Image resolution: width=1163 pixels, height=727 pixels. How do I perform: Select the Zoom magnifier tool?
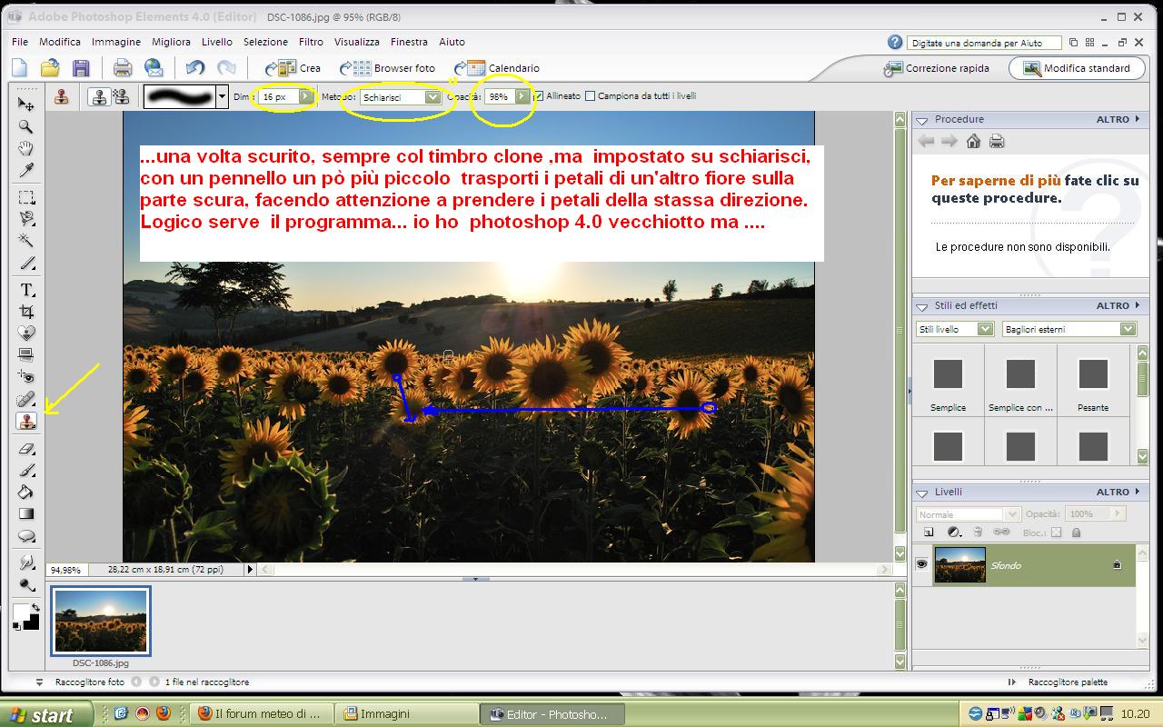coord(27,126)
